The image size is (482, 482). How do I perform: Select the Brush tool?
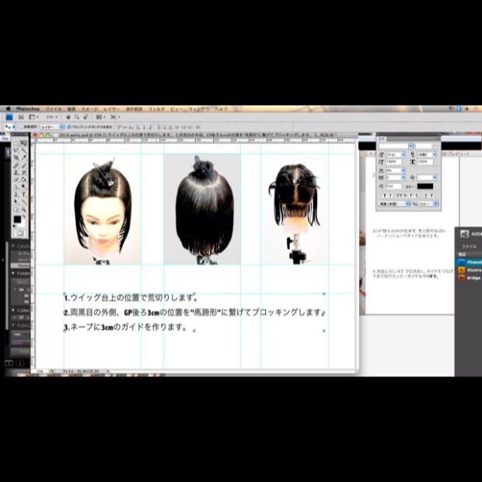click(x=23, y=166)
